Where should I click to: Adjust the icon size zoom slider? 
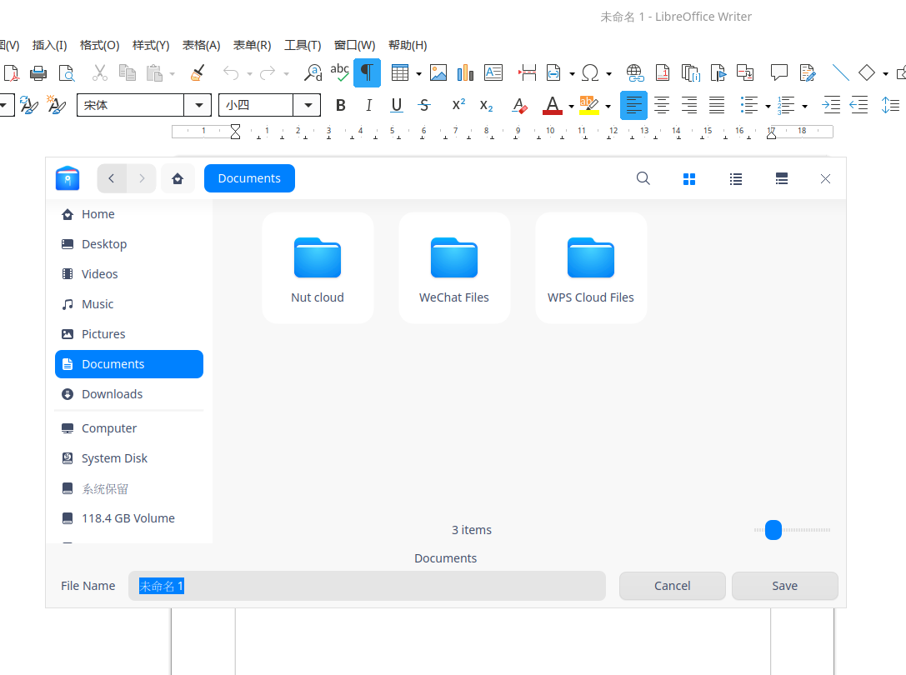click(772, 530)
